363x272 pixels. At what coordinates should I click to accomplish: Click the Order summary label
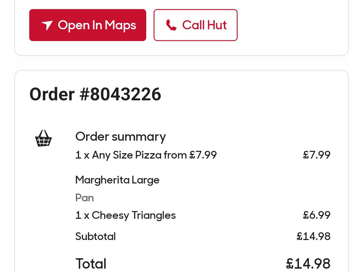[x=120, y=137]
